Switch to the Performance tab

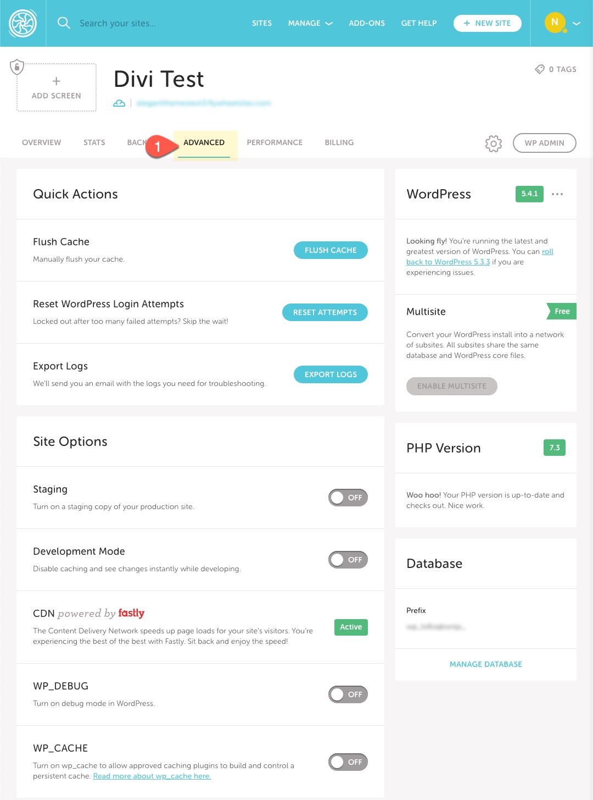(x=275, y=142)
